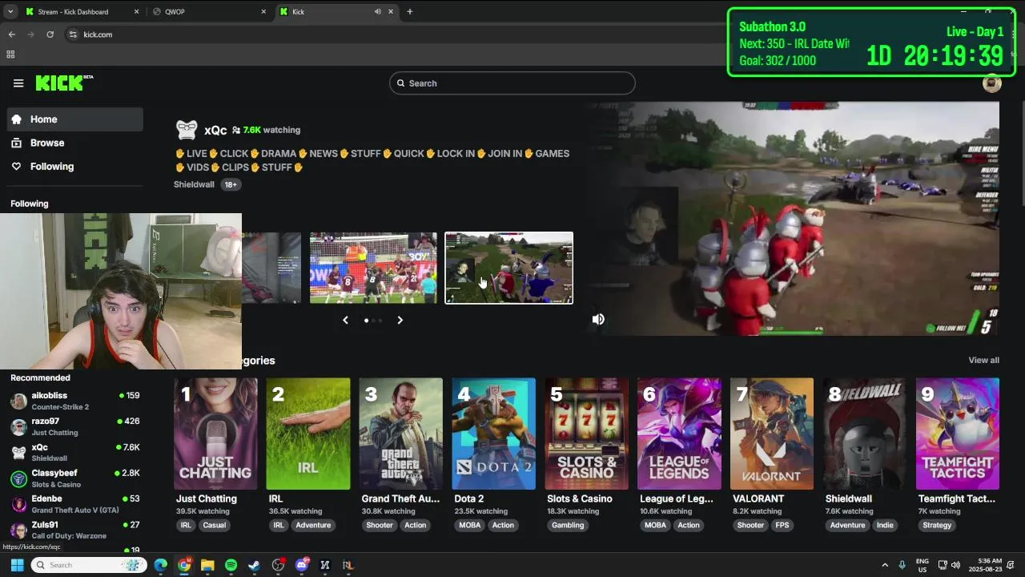Open Microsoft Edge from taskbar

(161, 565)
